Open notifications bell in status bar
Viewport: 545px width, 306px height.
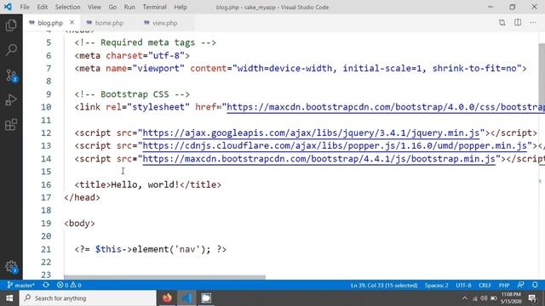pyautogui.click(x=535, y=285)
